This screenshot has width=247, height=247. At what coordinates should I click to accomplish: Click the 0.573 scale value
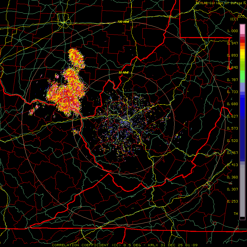pyautogui.click(x=232, y=128)
